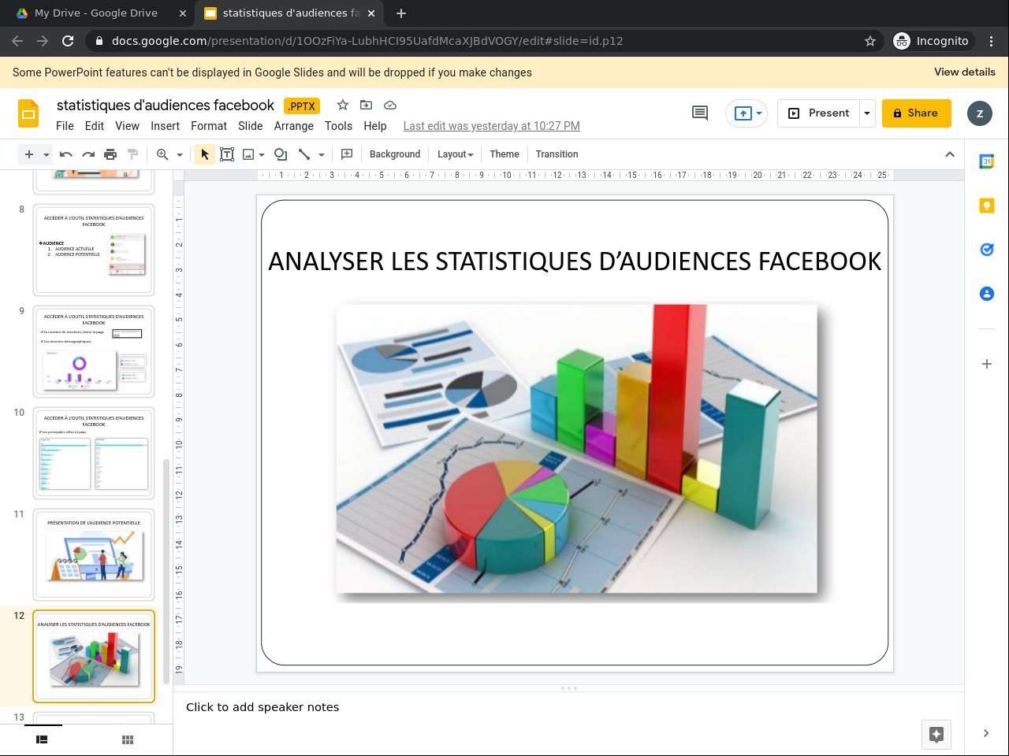Add a comment using toolbar icon
The image size is (1009, 756).
click(347, 154)
